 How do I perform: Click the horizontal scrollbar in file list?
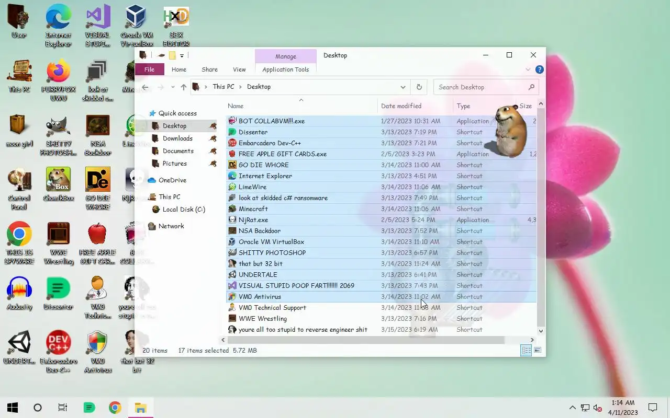(x=366, y=340)
